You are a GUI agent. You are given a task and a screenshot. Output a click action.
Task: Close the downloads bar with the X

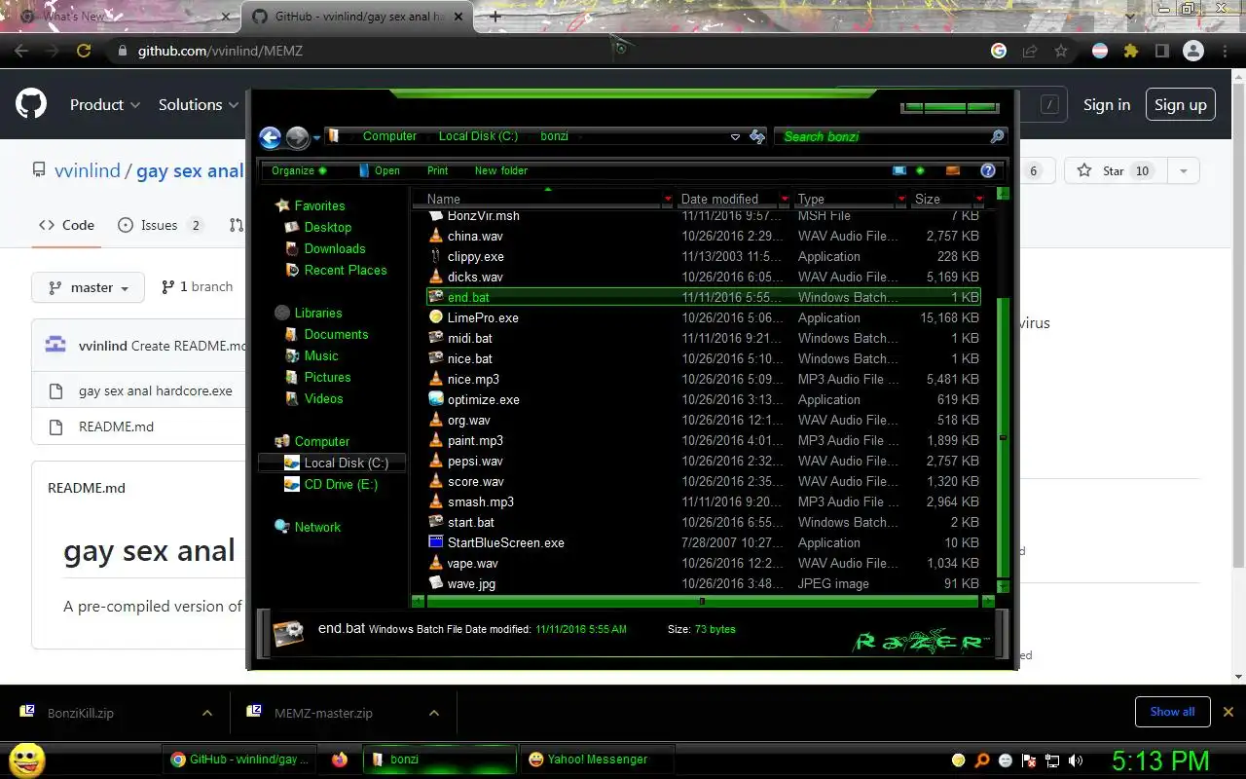[1228, 712]
